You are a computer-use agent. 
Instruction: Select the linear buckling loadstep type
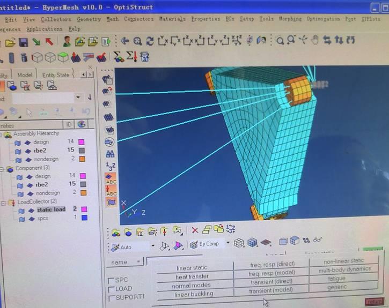click(194, 294)
